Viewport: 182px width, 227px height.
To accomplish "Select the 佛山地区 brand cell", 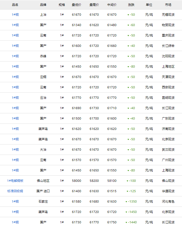I will pyautogui.click(x=43, y=181).
